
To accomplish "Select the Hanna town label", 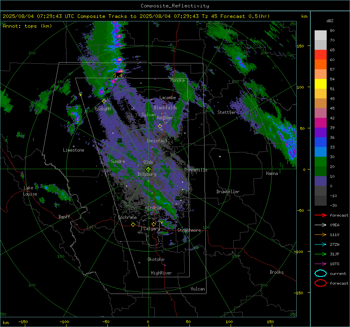I will (x=272, y=173).
